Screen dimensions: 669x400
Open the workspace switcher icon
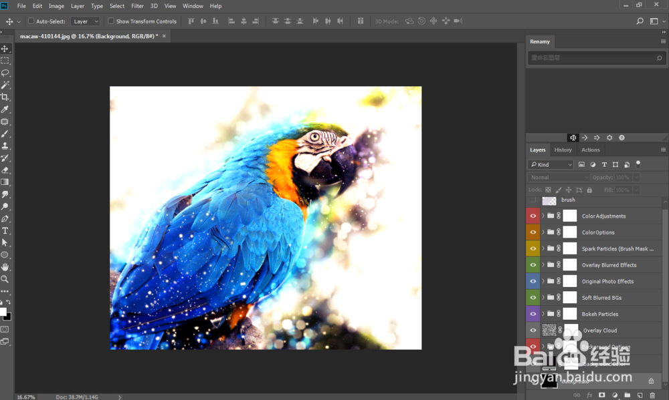coord(654,21)
